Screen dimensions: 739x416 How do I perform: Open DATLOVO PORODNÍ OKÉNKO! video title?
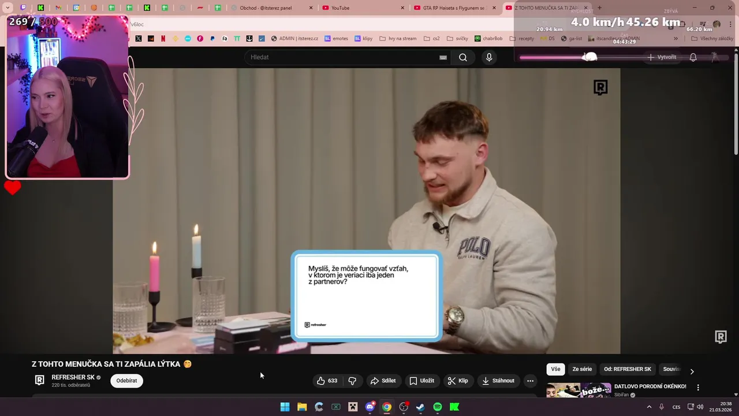point(650,387)
